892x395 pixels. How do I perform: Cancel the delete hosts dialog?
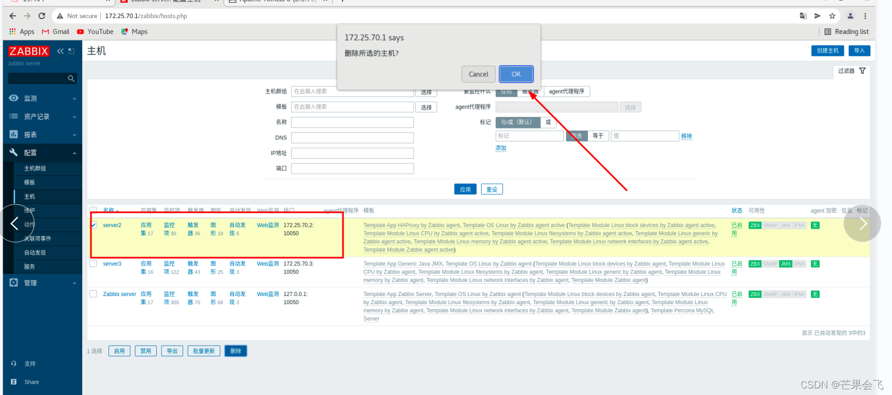point(478,74)
